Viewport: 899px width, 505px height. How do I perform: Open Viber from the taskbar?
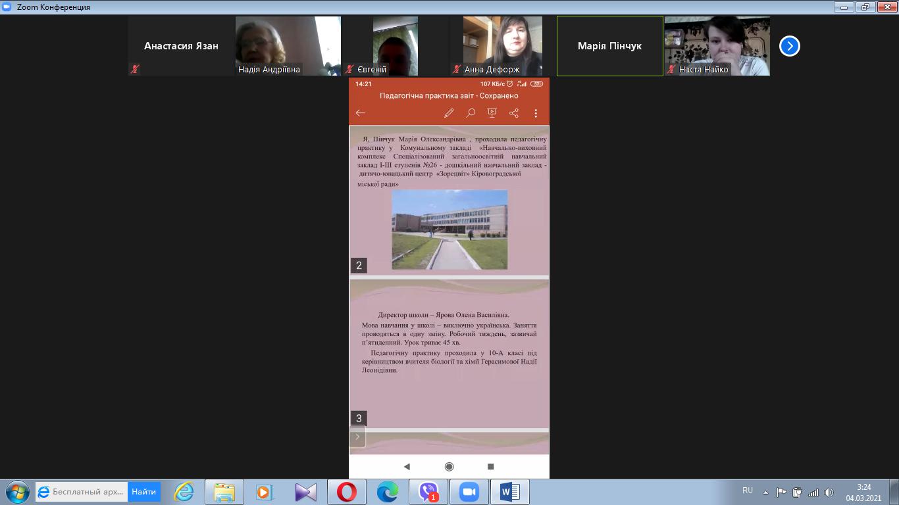428,492
